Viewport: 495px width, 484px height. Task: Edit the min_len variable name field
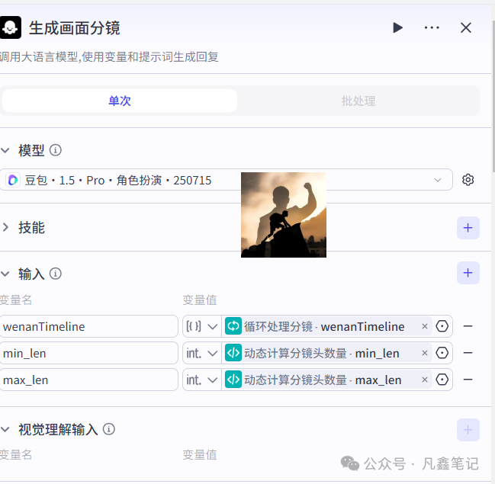[88, 353]
